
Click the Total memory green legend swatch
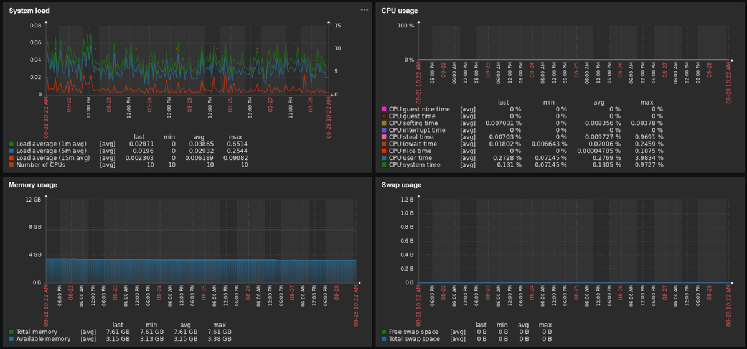point(12,332)
